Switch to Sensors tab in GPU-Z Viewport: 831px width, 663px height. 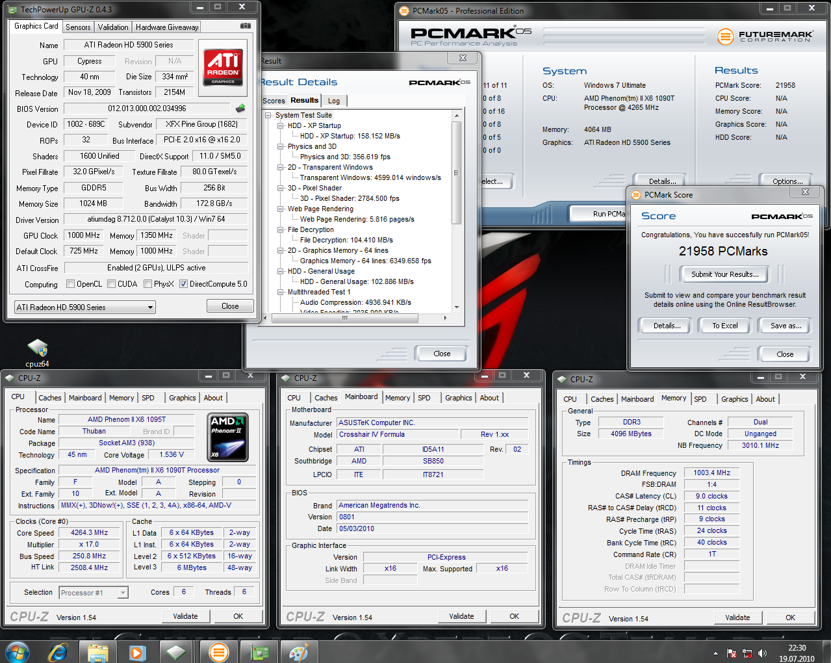pyautogui.click(x=78, y=27)
